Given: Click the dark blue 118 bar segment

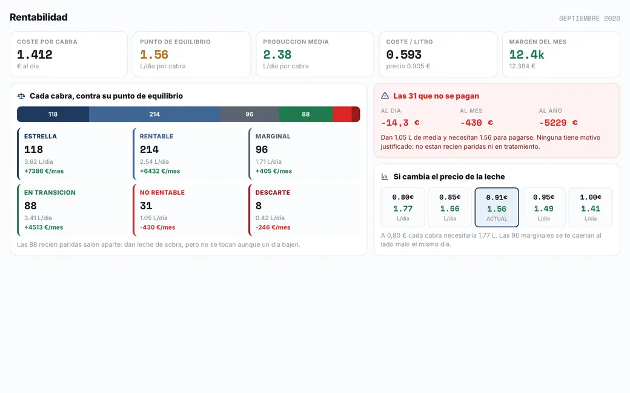Looking at the screenshot, I should coord(53,114).
